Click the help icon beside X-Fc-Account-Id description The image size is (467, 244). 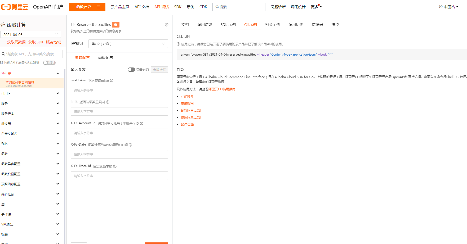pyautogui.click(x=141, y=124)
